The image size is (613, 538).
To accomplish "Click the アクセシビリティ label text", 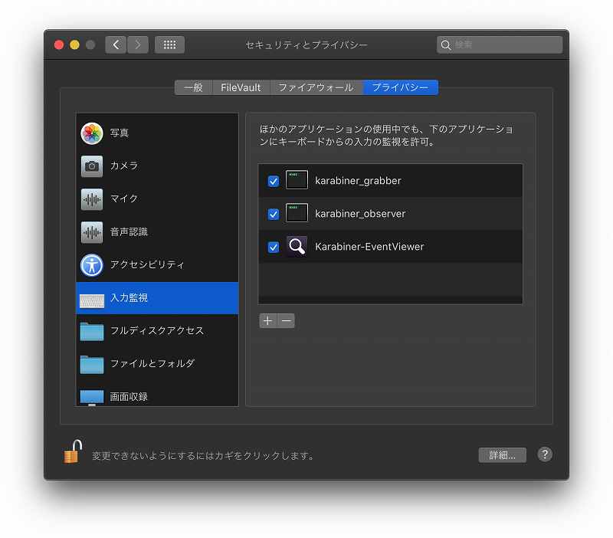I will [x=147, y=264].
